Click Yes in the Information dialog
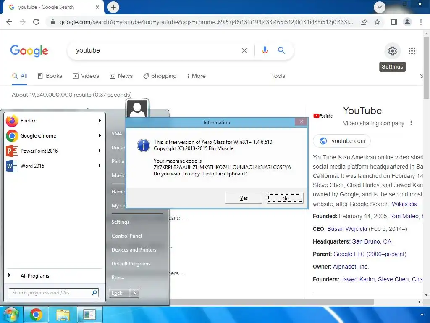 pos(244,198)
